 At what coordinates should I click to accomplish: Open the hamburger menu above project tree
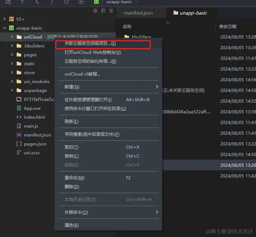(x=111, y=11)
